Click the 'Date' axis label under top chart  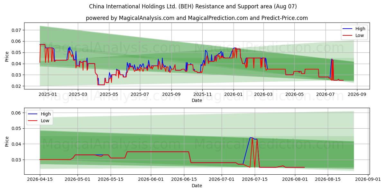point(197,100)
